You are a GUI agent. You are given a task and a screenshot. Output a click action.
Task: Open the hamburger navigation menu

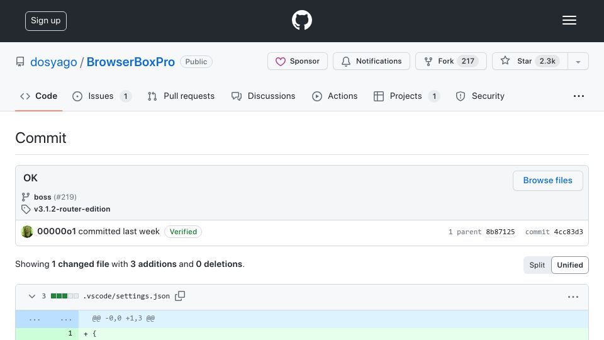pyautogui.click(x=569, y=20)
